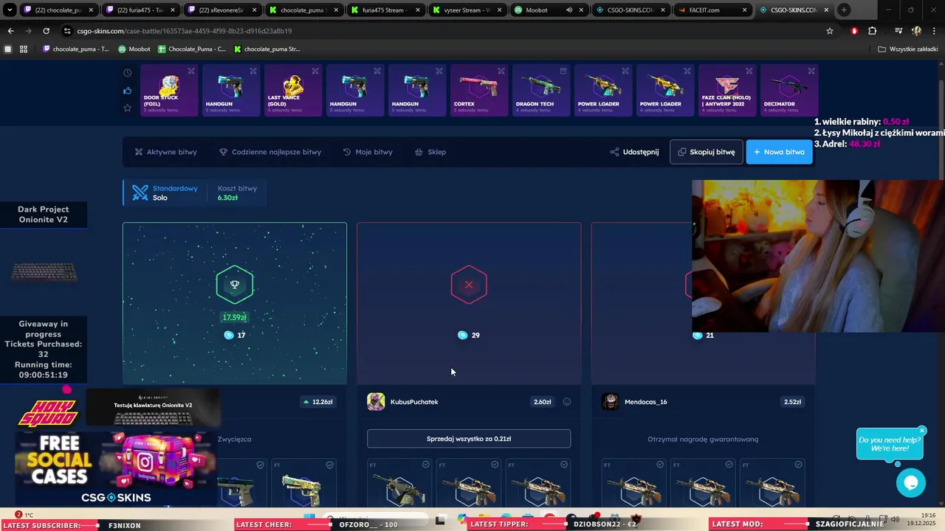Image resolution: width=945 pixels, height=531 pixels.
Task: Click the Mendocas_16 username
Action: click(646, 402)
